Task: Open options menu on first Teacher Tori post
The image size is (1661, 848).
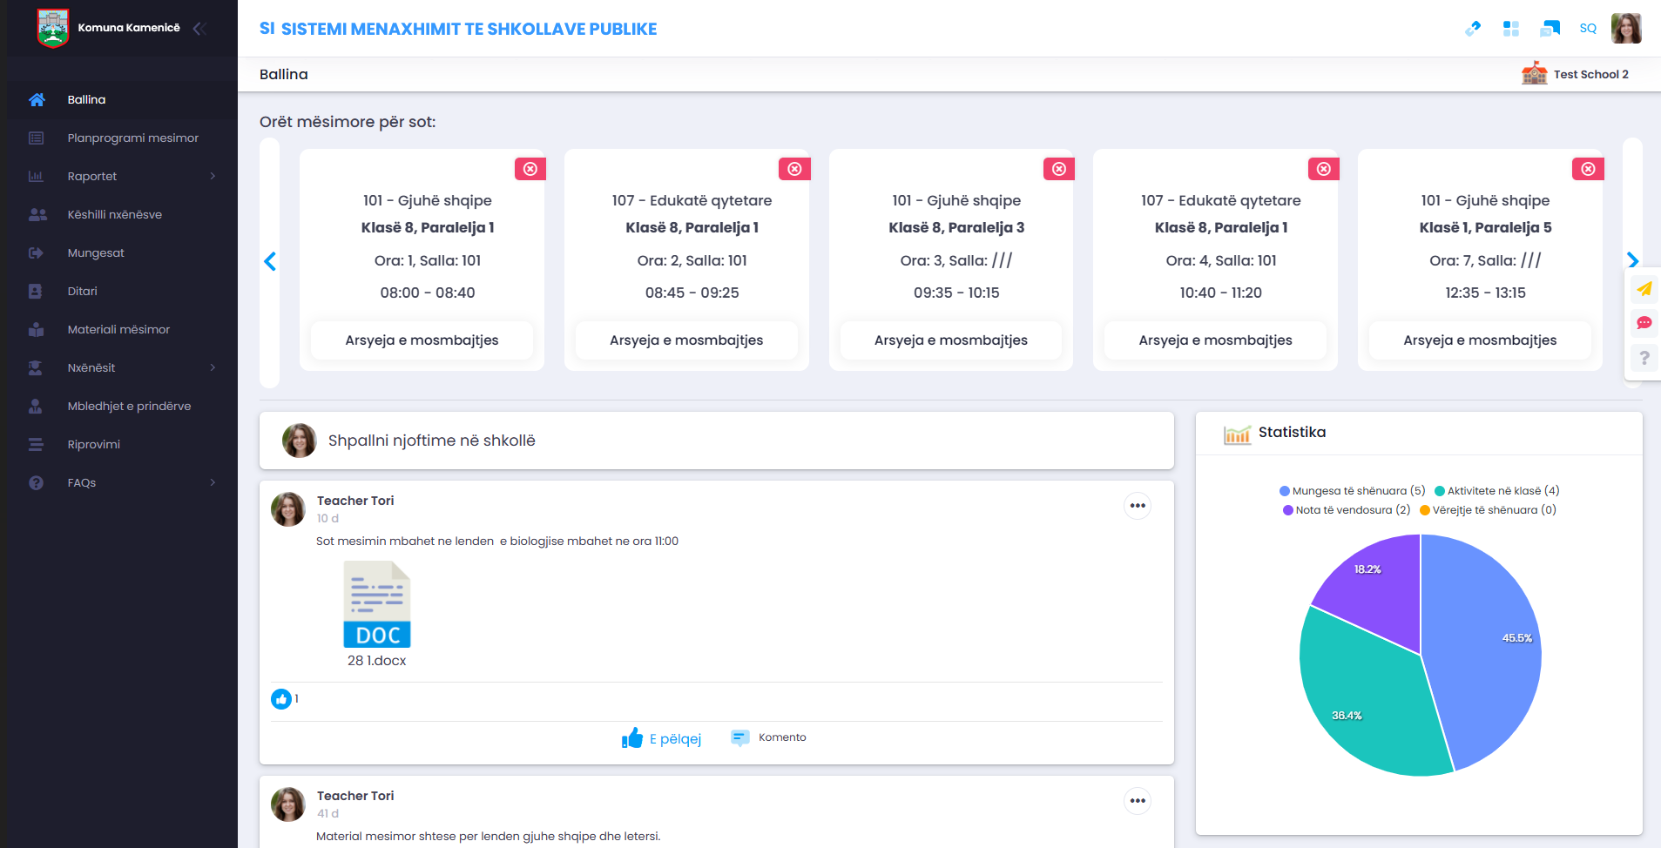Action: pos(1137,506)
